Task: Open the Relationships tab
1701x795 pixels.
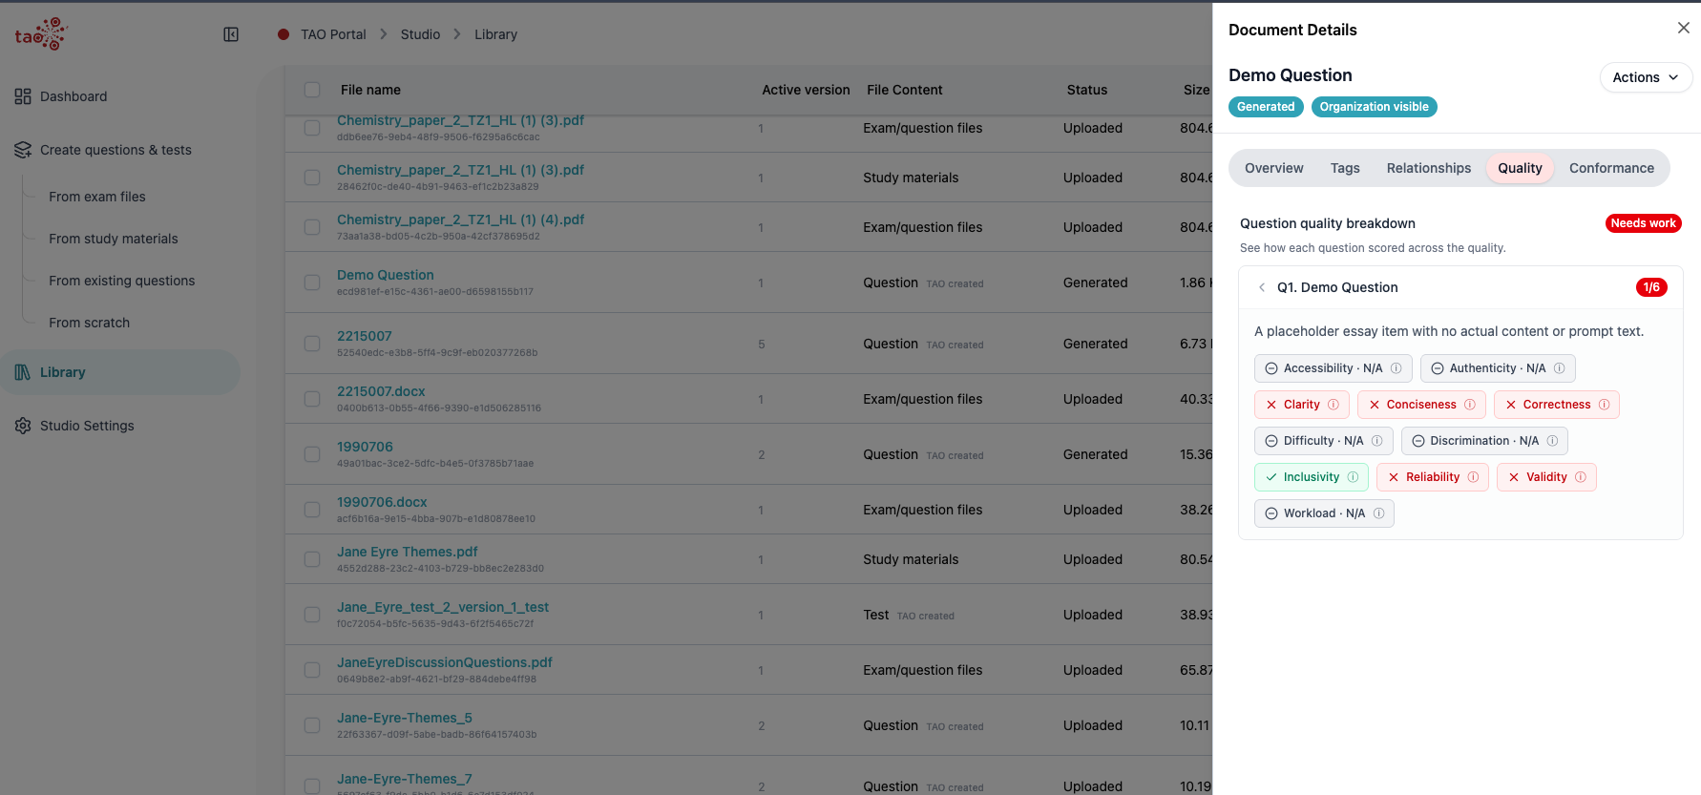Action: [1428, 168]
